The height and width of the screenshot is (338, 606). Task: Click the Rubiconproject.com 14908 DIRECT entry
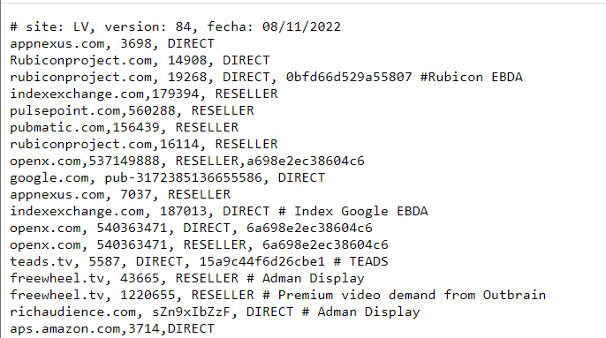(x=140, y=60)
